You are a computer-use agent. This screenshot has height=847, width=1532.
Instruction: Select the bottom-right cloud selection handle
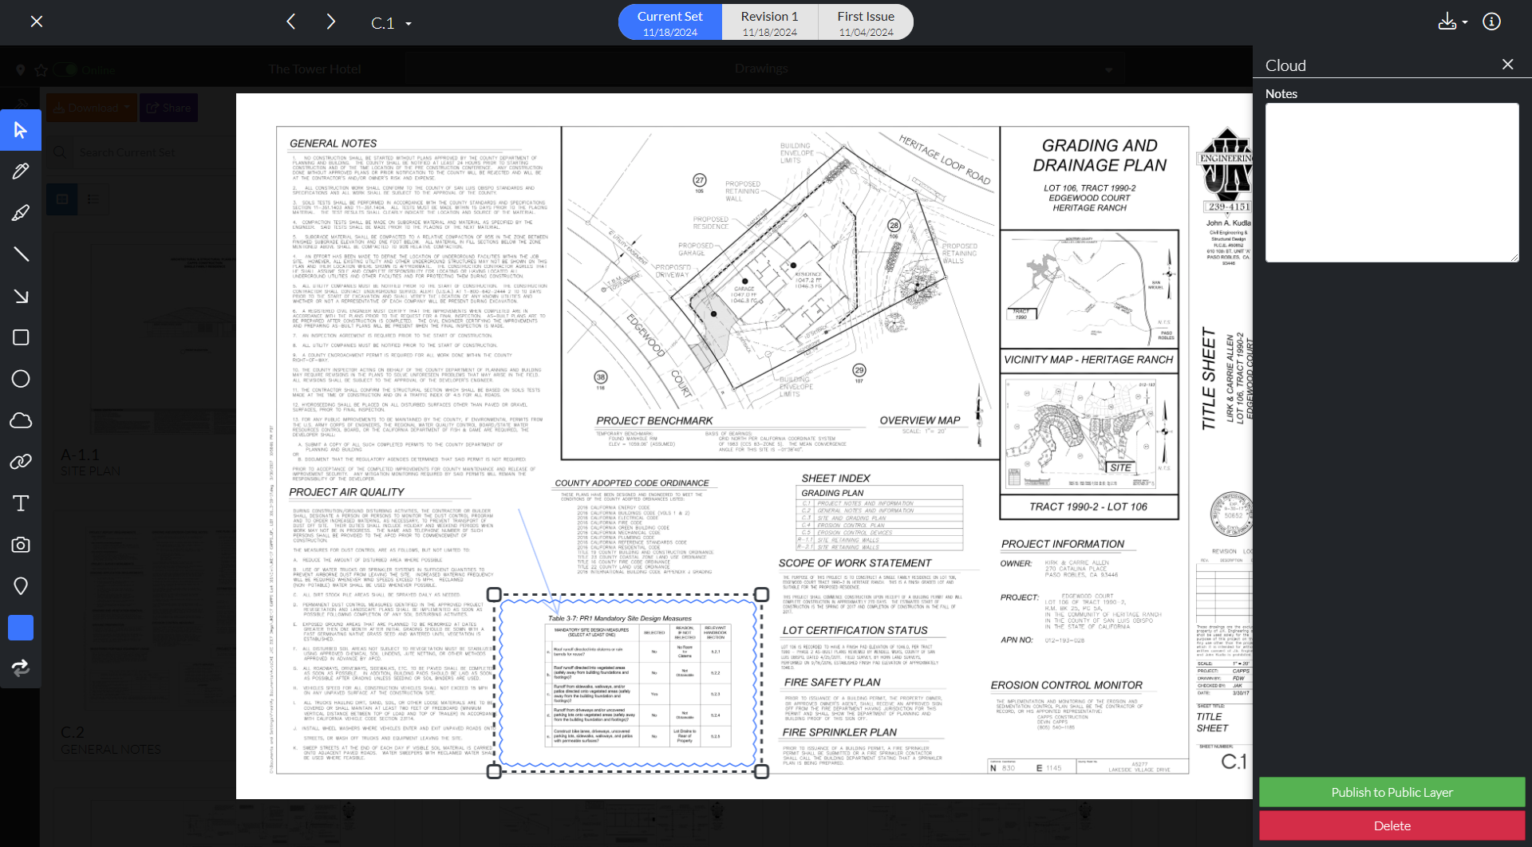761,771
